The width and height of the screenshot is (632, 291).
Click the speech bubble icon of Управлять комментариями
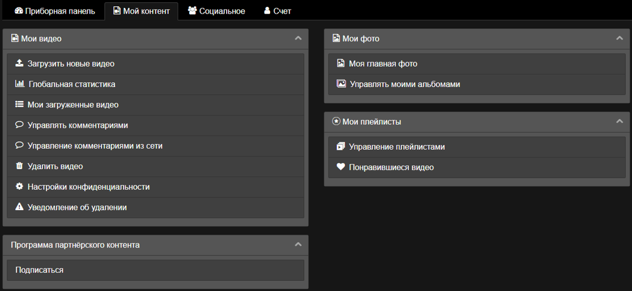(19, 125)
